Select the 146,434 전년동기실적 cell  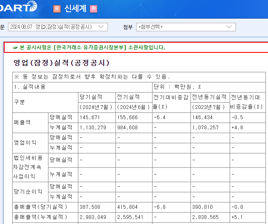coord(210,117)
